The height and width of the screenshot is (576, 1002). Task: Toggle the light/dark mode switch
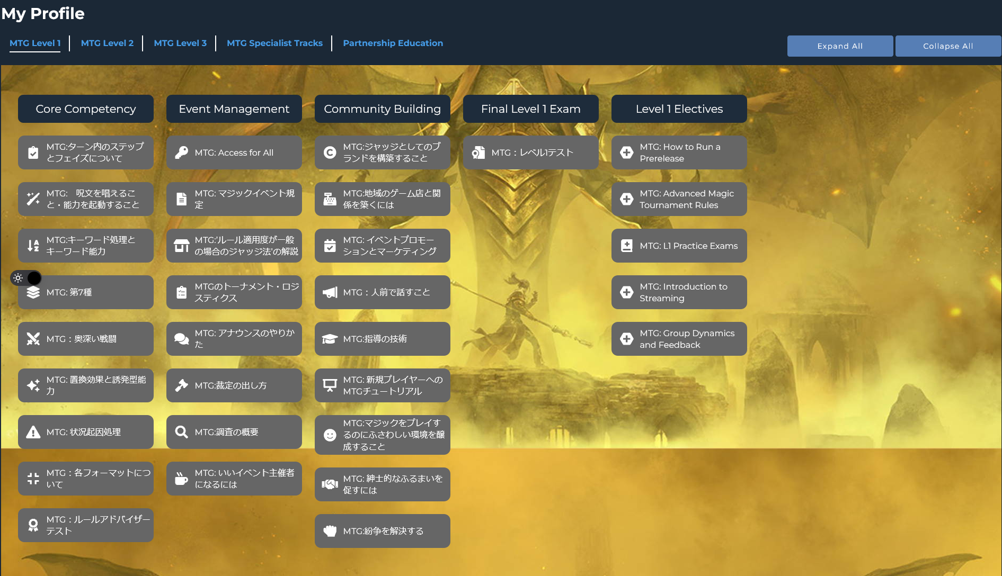26,278
